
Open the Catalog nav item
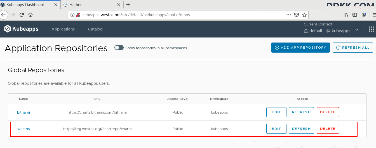(x=95, y=29)
